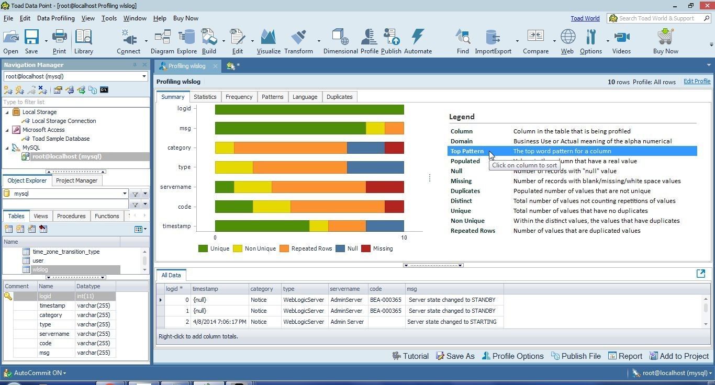Click the Add to Project button
Image resolution: width=715 pixels, height=385 pixels.
(679, 356)
